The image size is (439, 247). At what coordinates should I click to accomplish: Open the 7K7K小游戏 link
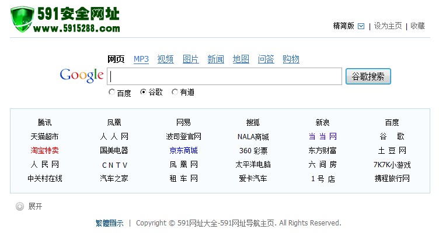pyautogui.click(x=392, y=165)
